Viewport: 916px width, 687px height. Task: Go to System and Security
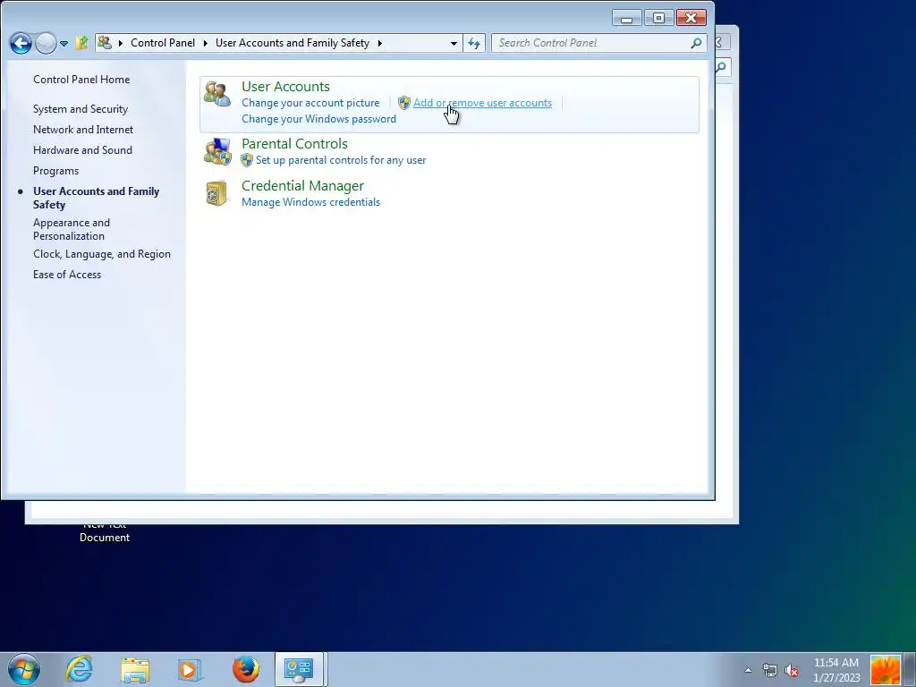pos(80,109)
